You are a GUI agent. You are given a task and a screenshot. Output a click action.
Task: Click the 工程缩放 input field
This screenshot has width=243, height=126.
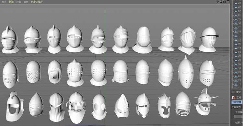pyautogui.click(x=238, y=117)
